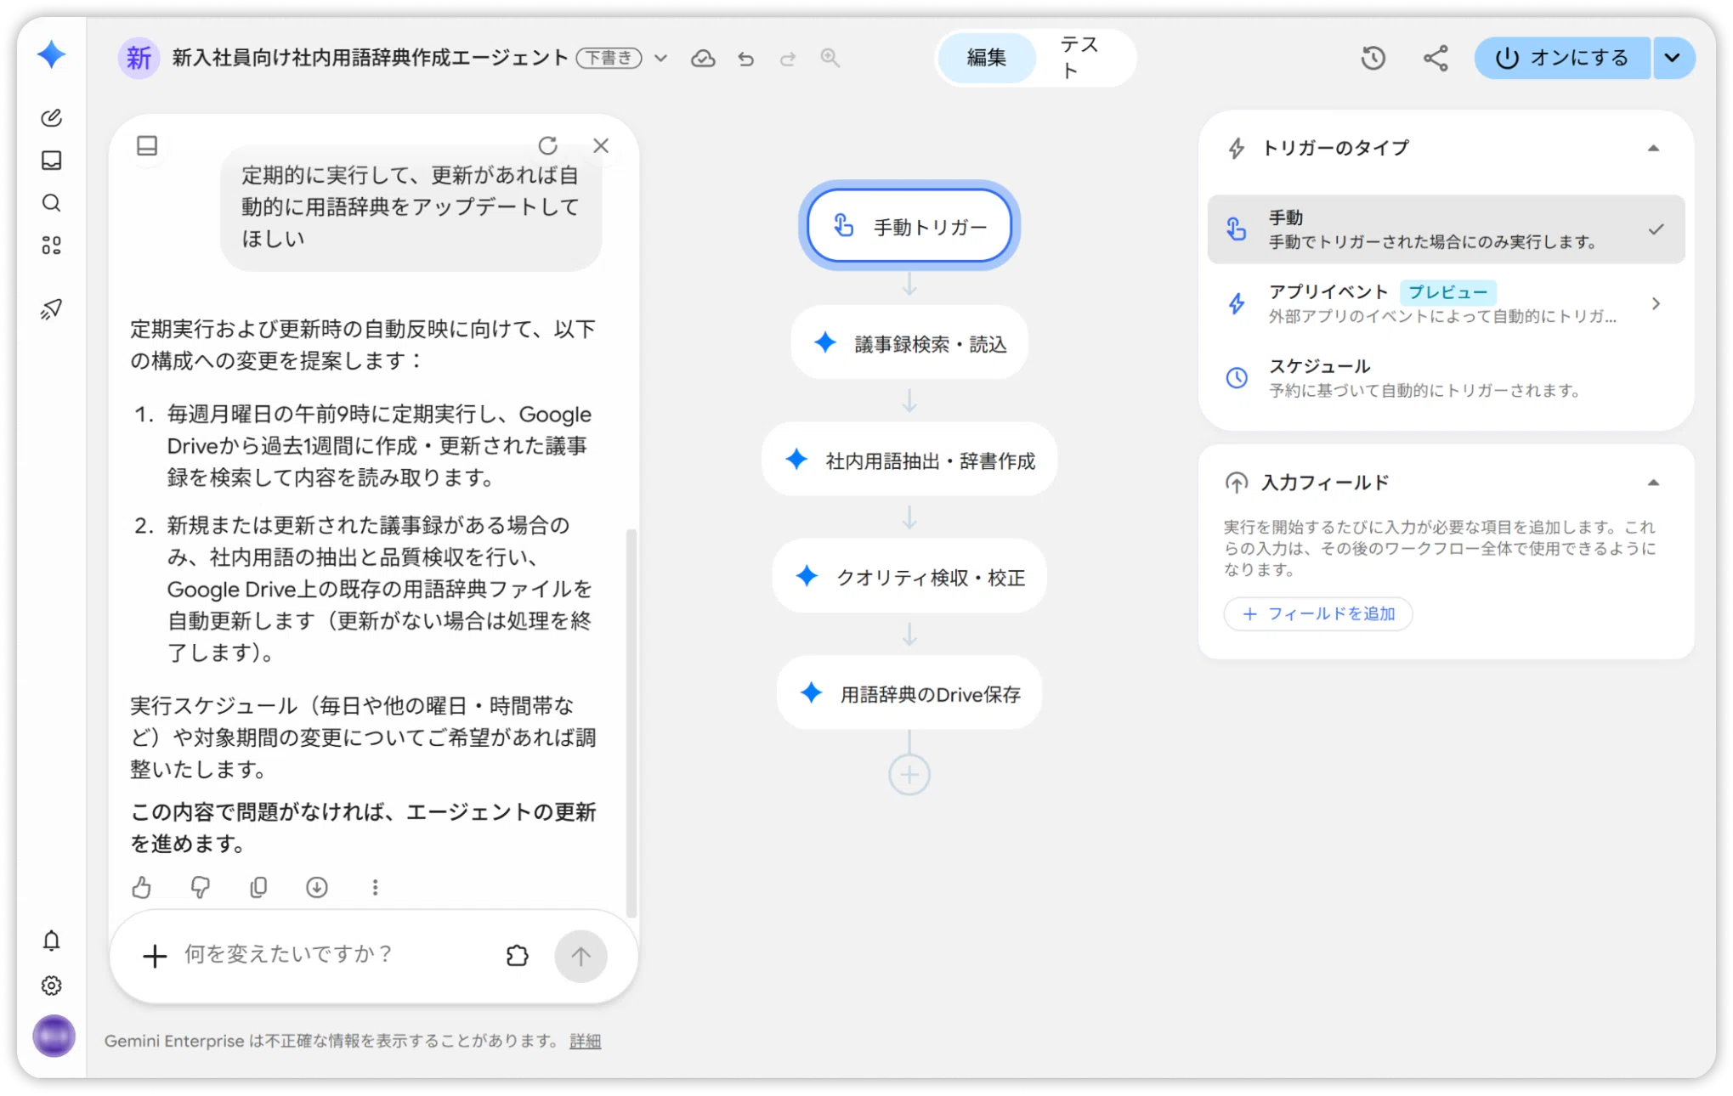
Task: Close the chat panel
Action: pos(601,145)
